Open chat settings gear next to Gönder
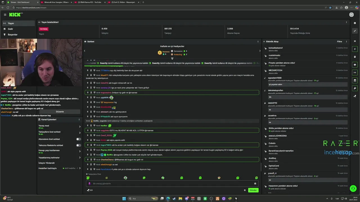The width and height of the screenshot is (360, 202). tap(245, 190)
